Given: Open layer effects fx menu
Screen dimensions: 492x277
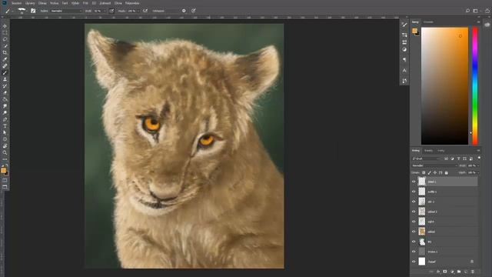Looking at the screenshot, I should pyautogui.click(x=438, y=272).
